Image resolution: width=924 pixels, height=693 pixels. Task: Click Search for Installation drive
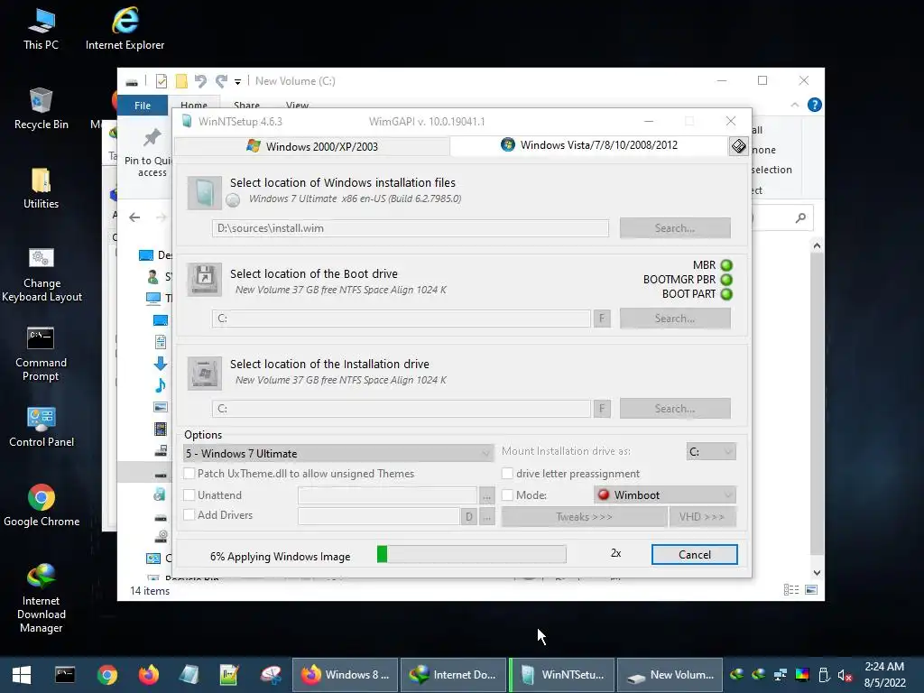pyautogui.click(x=675, y=409)
